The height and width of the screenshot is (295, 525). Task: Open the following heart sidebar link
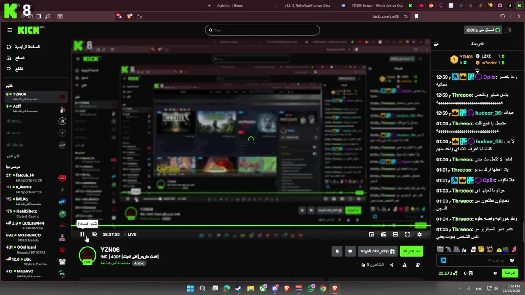coord(15,69)
